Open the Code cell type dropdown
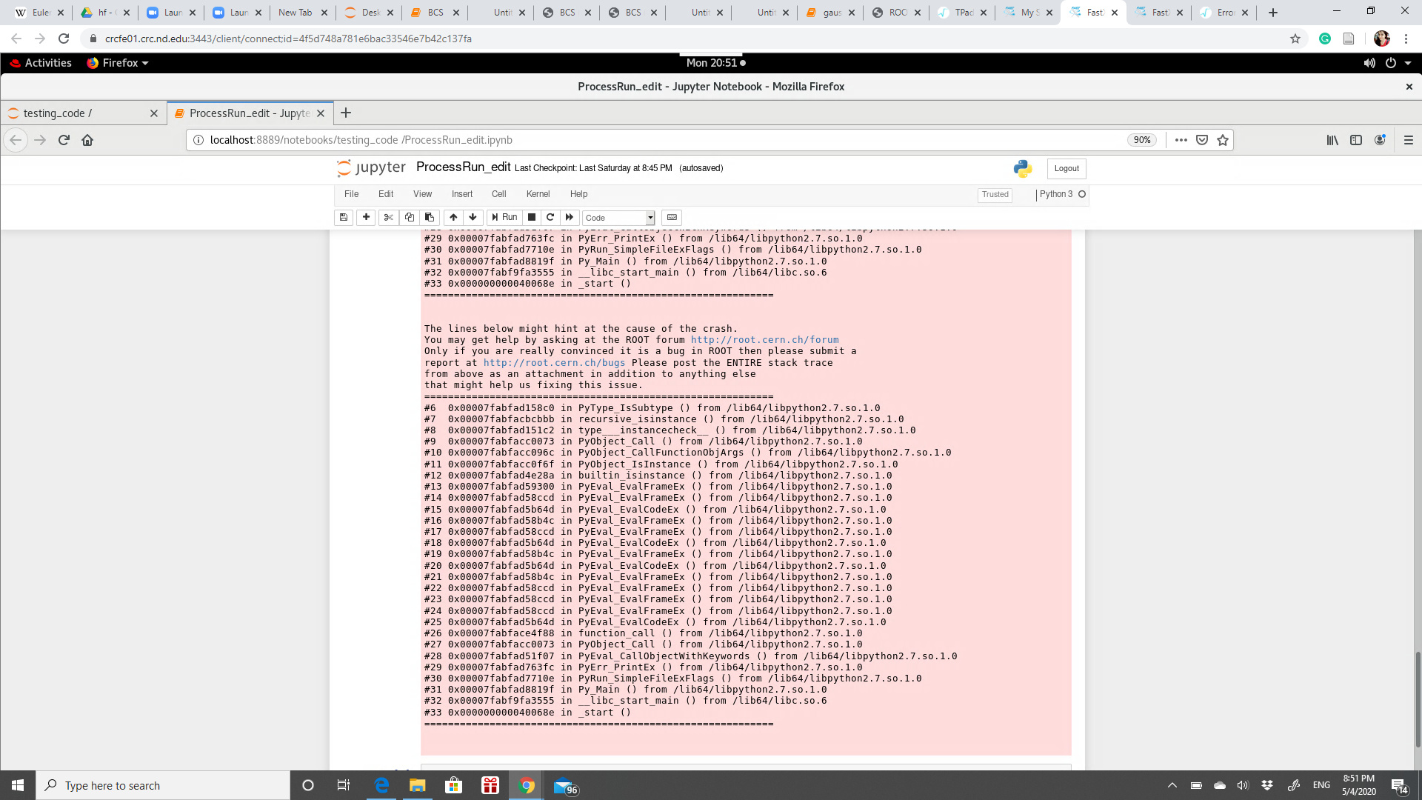The image size is (1422, 800). tap(619, 218)
